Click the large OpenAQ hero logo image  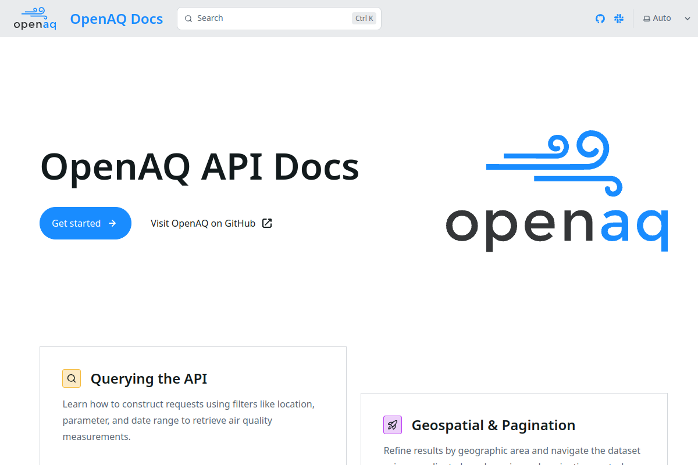tap(557, 191)
